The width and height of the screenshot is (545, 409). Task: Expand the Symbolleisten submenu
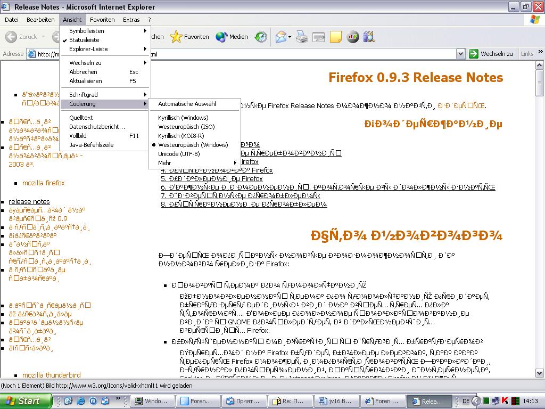105,31
